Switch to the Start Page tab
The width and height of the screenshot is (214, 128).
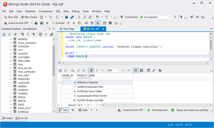67,29
